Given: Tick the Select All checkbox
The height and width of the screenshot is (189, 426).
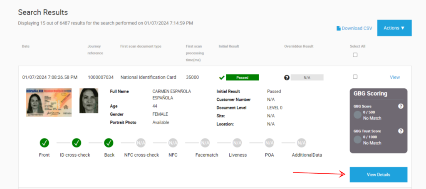Looking at the screenshot, I should pyautogui.click(x=355, y=55).
